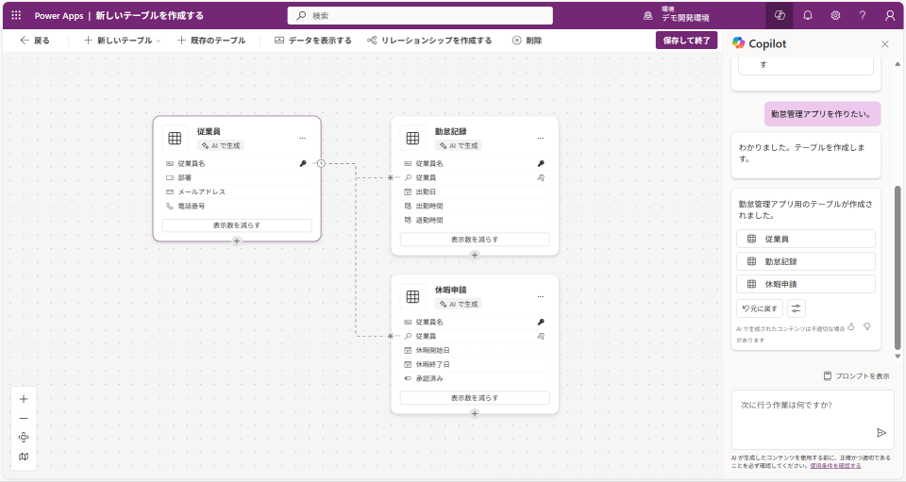The height and width of the screenshot is (482, 906).
Task: Give thumbs down to Copilot response
Action: (x=866, y=326)
